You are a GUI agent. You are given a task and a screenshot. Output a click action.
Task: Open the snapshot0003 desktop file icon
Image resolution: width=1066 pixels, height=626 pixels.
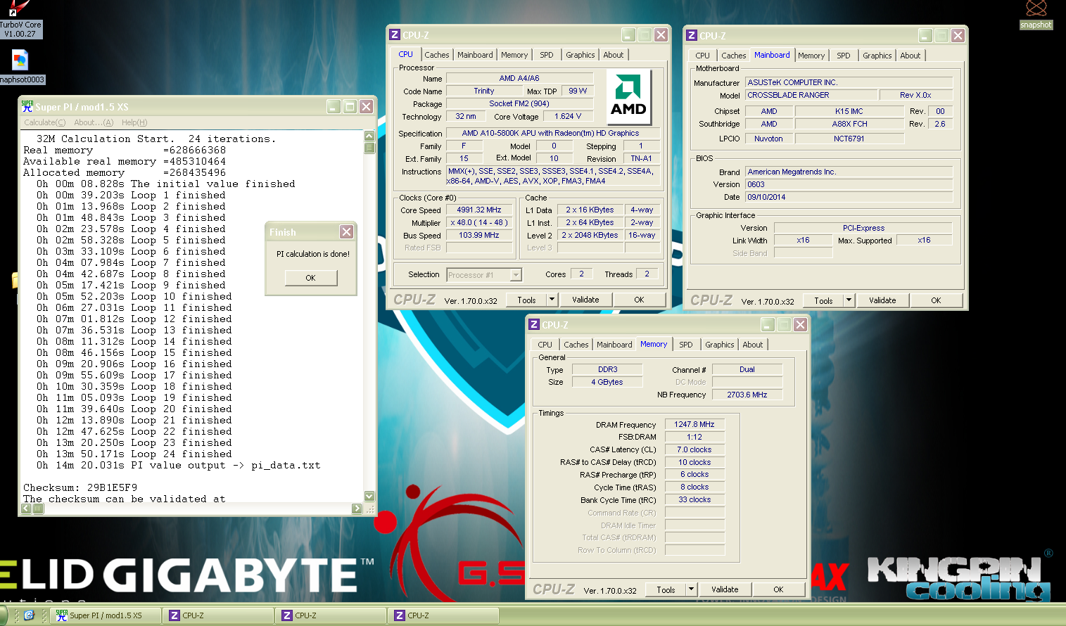point(20,67)
